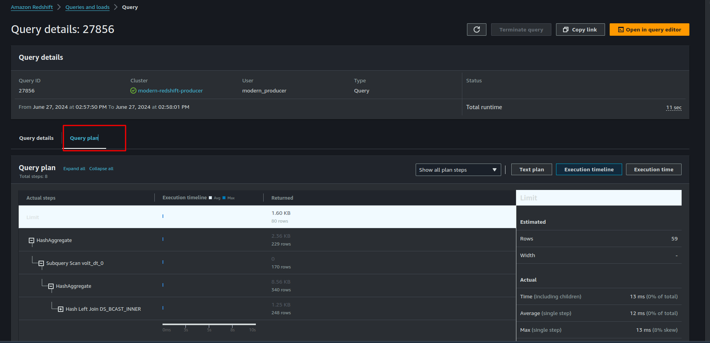Click the Time including children value

tap(654, 296)
